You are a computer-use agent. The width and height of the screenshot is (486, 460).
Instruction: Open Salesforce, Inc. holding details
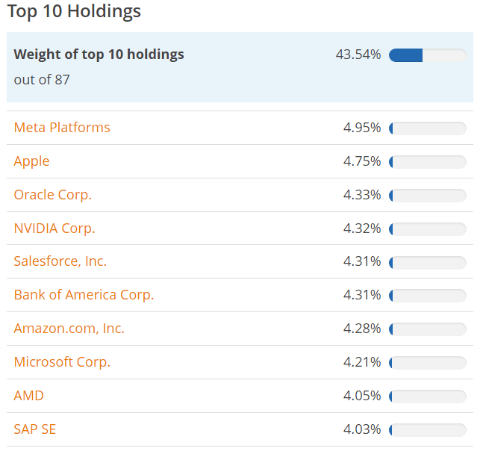(60, 261)
